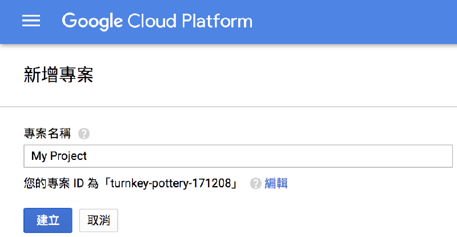
Task: Click the My Project text inside the field
Action: point(59,156)
